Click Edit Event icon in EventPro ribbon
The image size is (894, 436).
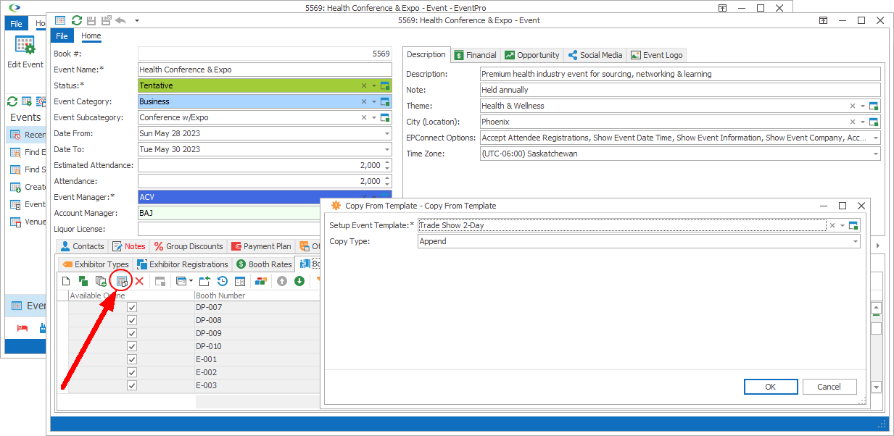pos(25,45)
